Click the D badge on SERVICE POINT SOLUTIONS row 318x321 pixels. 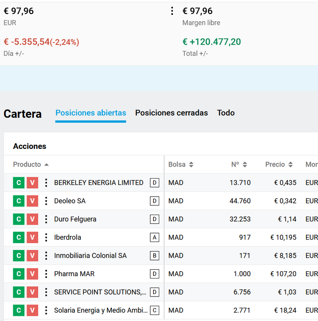point(154,292)
